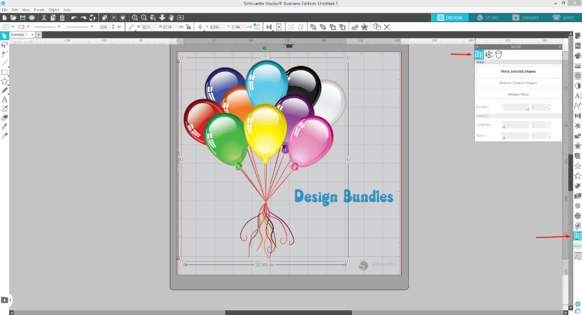Image resolution: width=582 pixels, height=315 pixels.
Task: Zoom out with the magnifier minus icon
Action: 144,17
